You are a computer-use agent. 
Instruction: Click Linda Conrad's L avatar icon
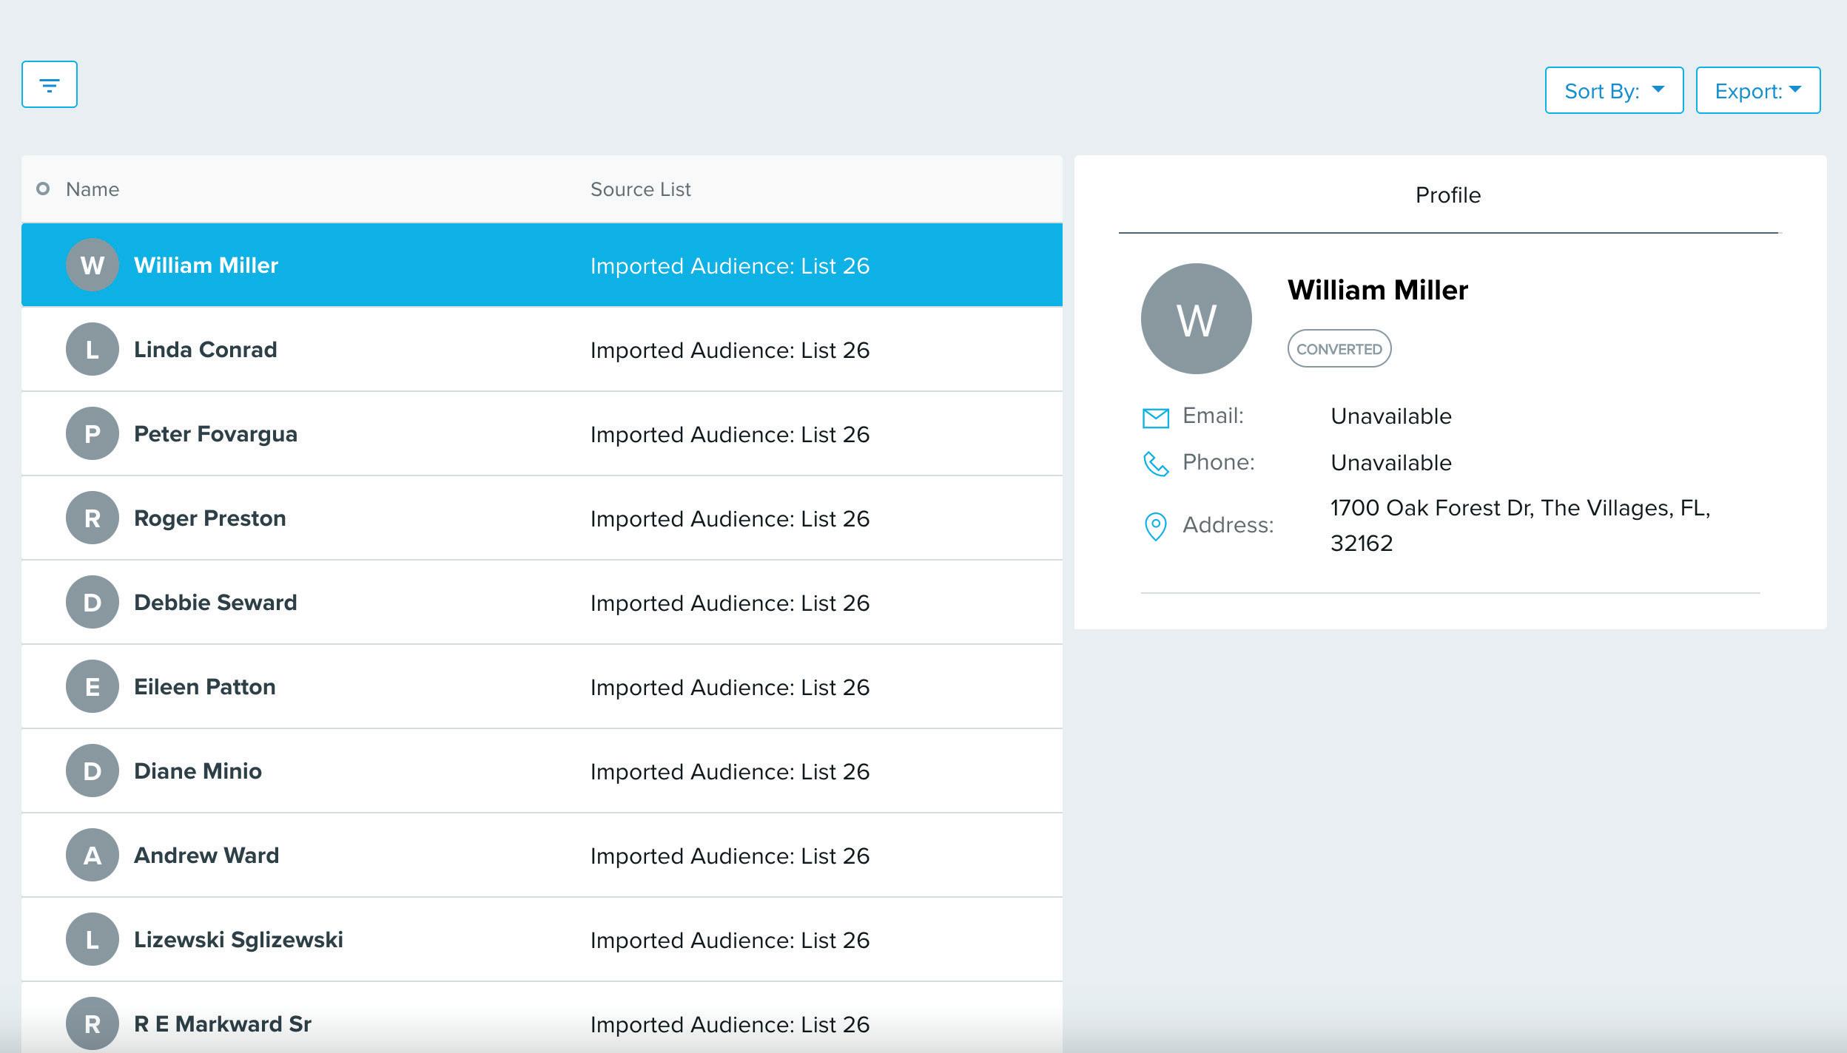[x=92, y=350]
